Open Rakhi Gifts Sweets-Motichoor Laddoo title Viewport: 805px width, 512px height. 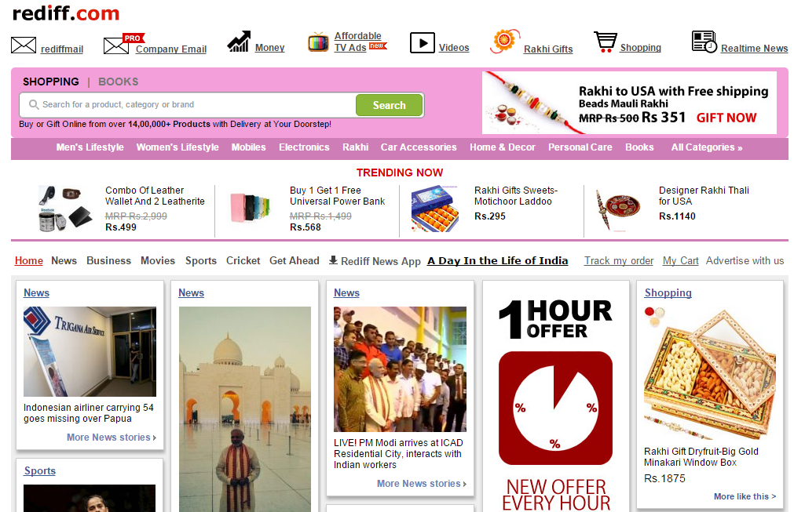click(x=516, y=196)
